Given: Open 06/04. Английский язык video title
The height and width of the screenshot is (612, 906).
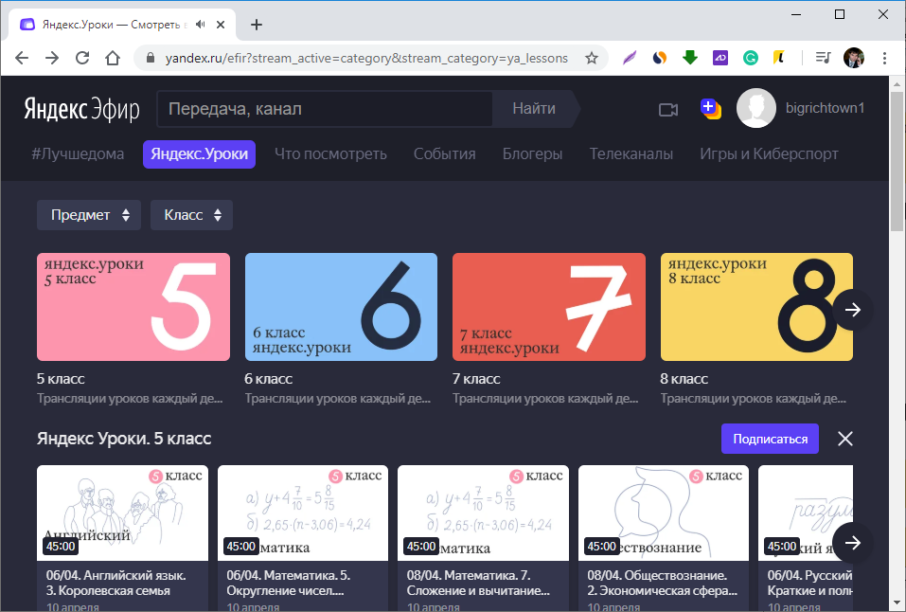Looking at the screenshot, I should pyautogui.click(x=116, y=583).
